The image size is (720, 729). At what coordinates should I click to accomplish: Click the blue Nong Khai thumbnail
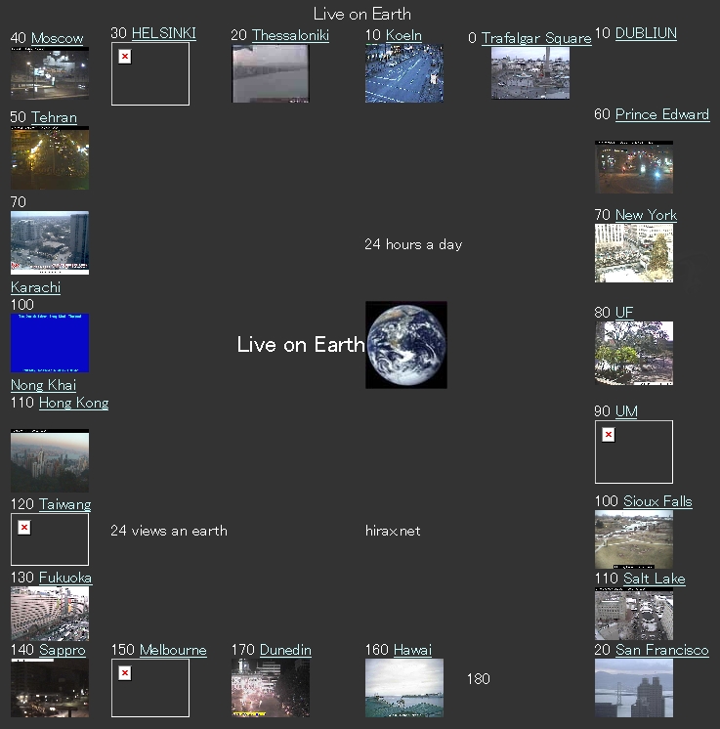[x=49, y=343]
